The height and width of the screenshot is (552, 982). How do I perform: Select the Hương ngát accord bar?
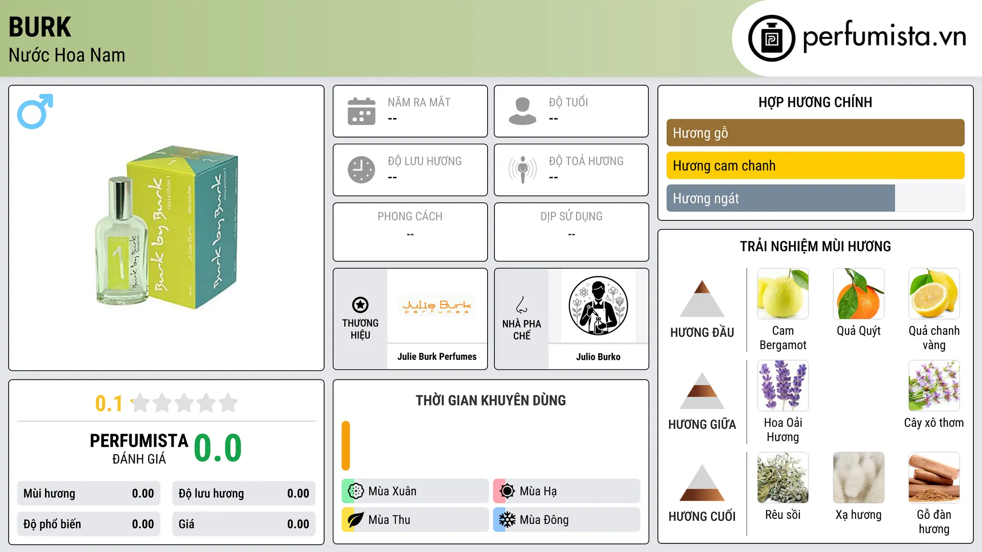(815, 198)
